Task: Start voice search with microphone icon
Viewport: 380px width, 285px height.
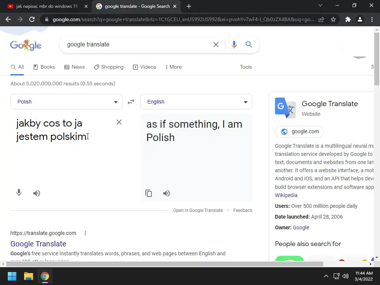Action: tap(234, 45)
